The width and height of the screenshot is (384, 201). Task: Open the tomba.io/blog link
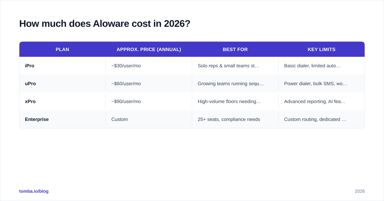click(34, 191)
